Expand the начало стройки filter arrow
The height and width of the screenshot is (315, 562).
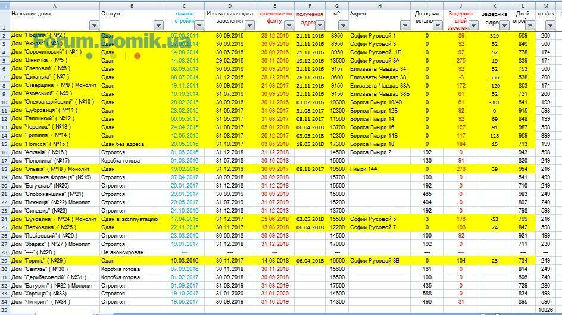199,26
